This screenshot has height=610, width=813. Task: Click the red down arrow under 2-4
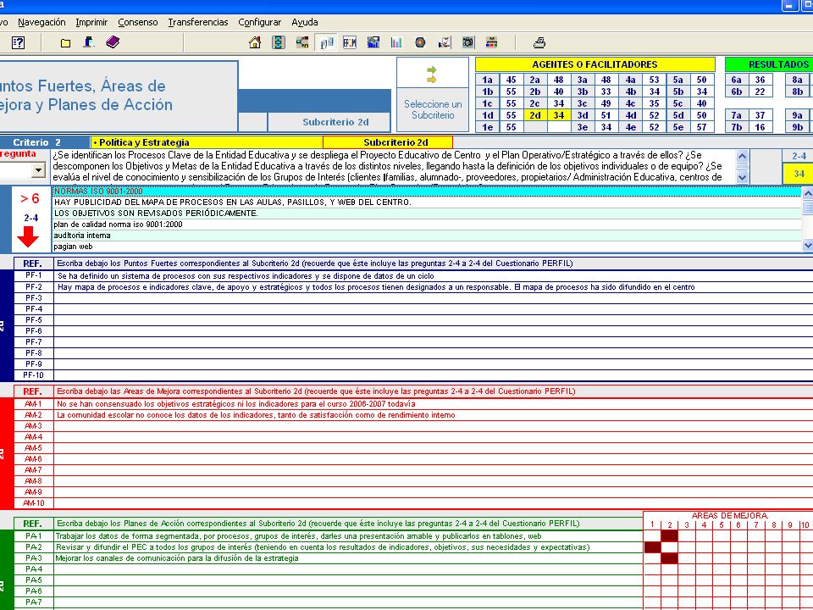(x=28, y=236)
